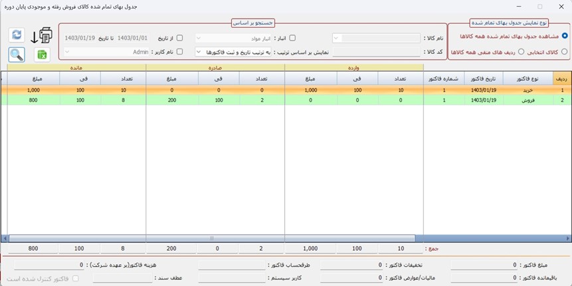572x286 pixels.
Task: Click the refresh icon button
Action: (17, 35)
